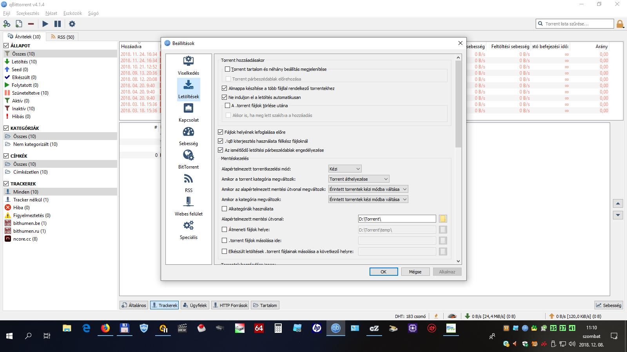Click the lock UI padlock icon
The height and width of the screenshot is (352, 627).
[x=620, y=24]
